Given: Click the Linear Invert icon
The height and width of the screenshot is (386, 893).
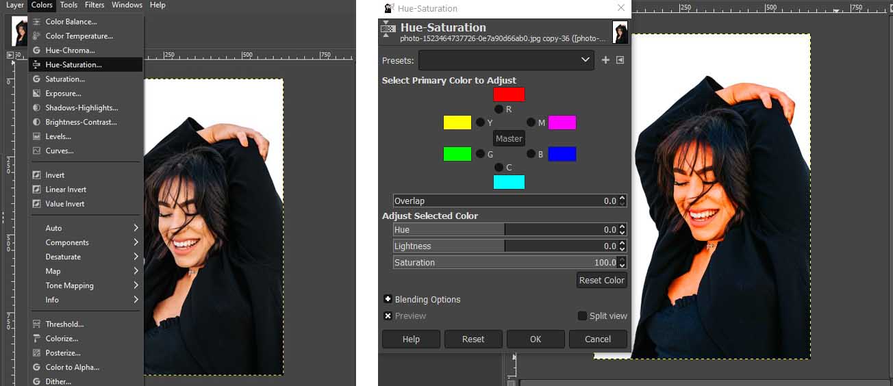Looking at the screenshot, I should click(37, 190).
